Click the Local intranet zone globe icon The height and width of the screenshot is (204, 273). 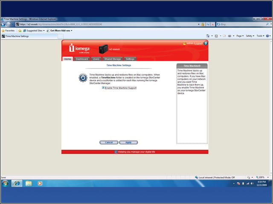coord(196,177)
